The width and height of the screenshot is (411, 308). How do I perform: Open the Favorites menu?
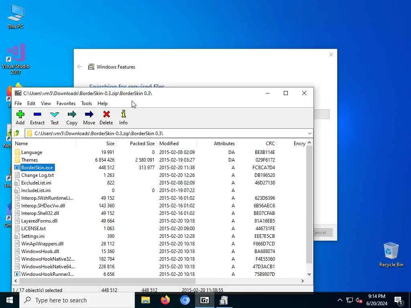pos(66,103)
